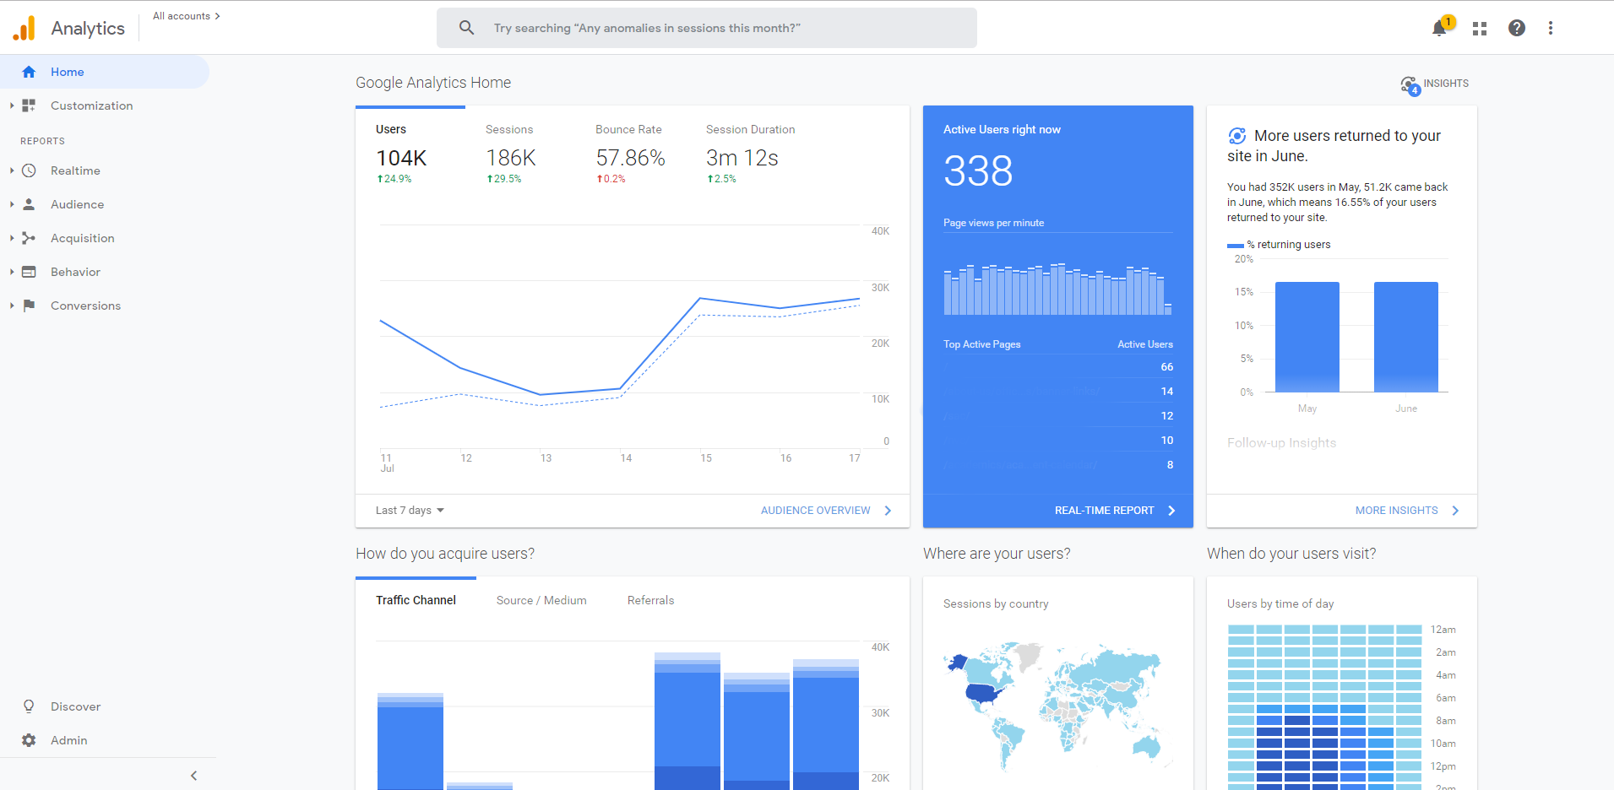This screenshot has height=790, width=1614.
Task: Expand the Audience reports arrow
Action: pos(12,204)
